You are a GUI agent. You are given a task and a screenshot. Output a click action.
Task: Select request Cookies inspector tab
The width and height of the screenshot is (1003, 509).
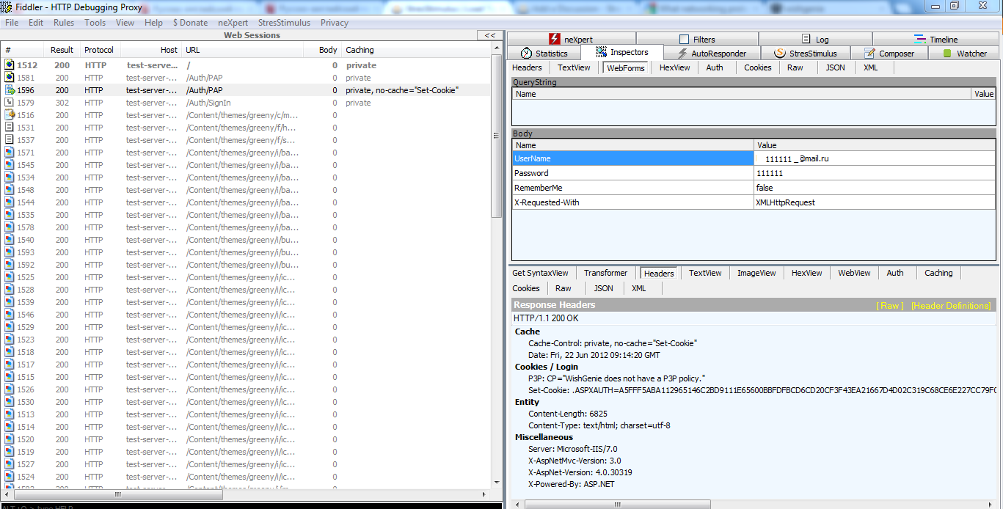click(x=758, y=67)
